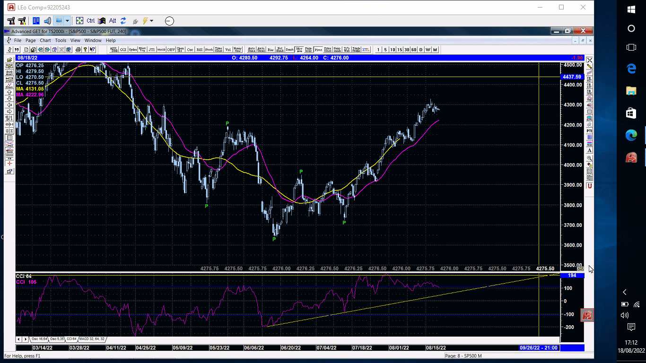Open File Explorer from Windows taskbar

[631, 90]
